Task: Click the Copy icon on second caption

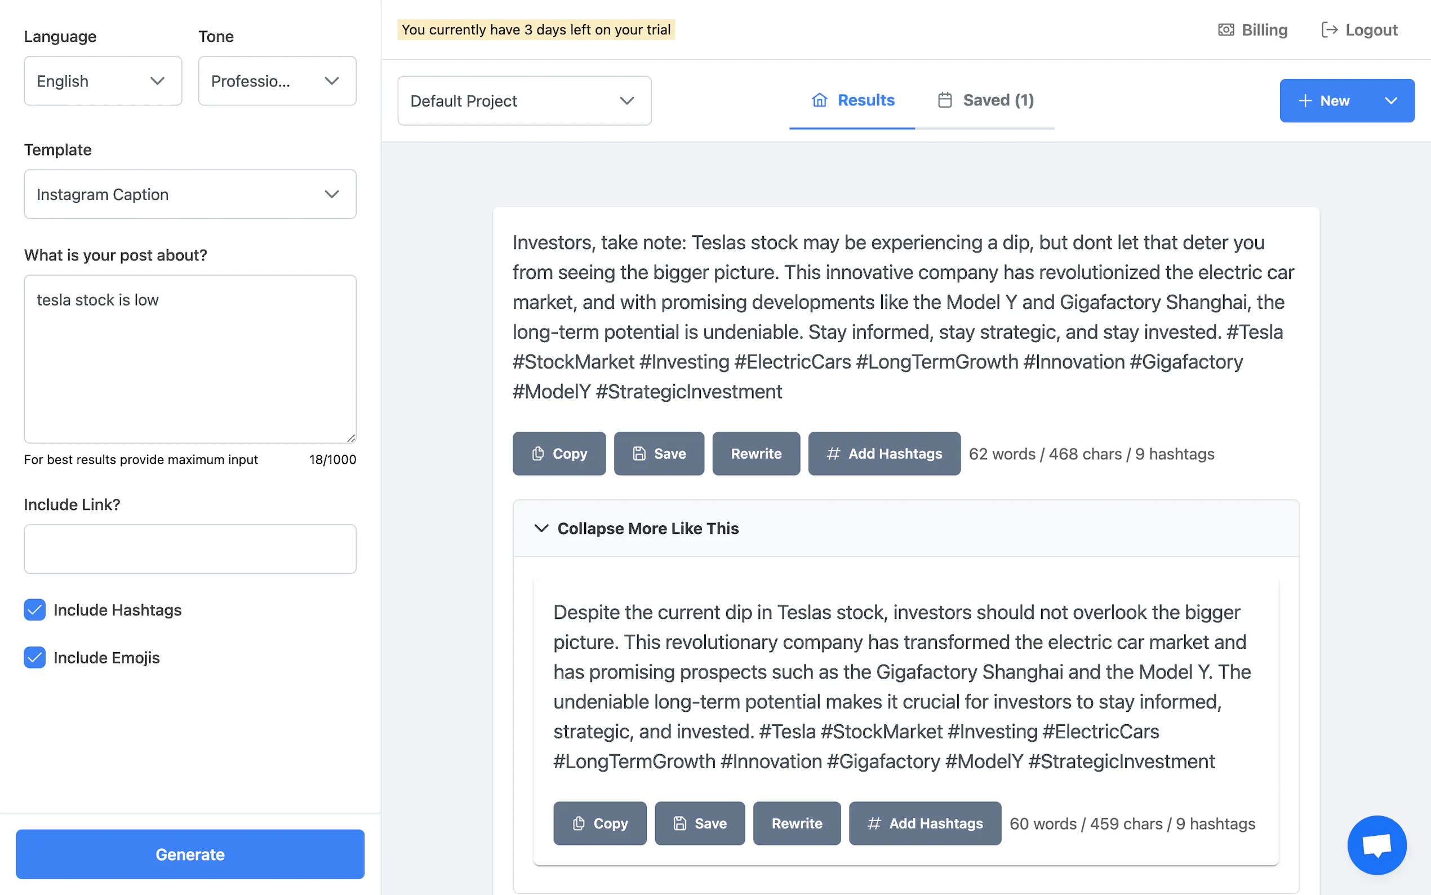Action: point(579,823)
